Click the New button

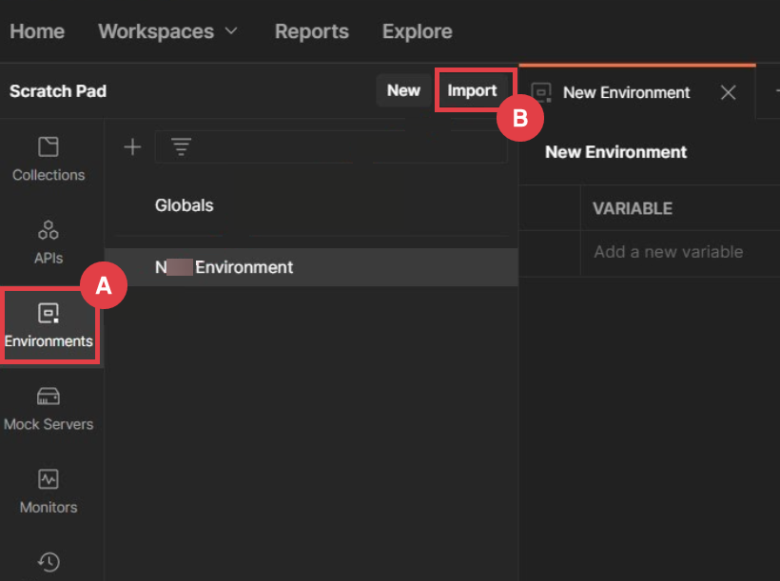point(403,90)
